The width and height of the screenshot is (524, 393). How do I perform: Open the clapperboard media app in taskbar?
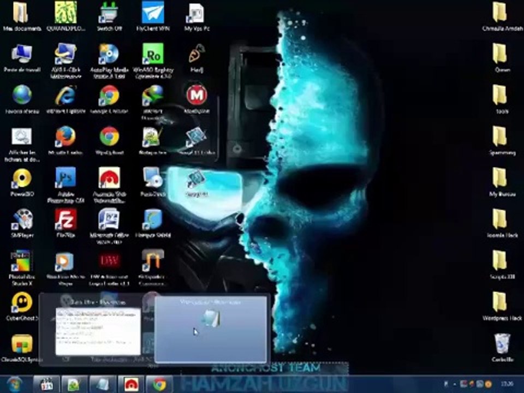(46, 384)
